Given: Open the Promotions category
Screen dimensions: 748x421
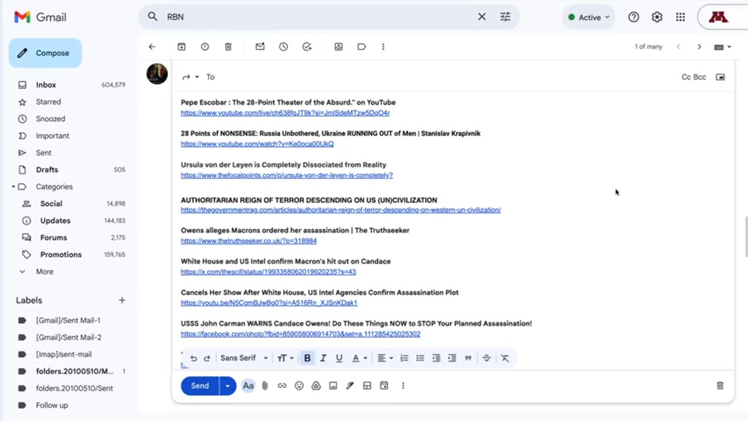Looking at the screenshot, I should click(61, 254).
